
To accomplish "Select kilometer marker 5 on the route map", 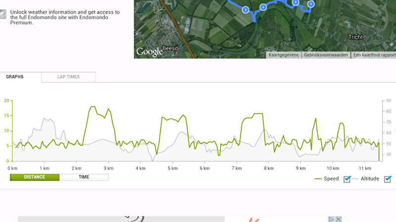I will coord(246,10).
